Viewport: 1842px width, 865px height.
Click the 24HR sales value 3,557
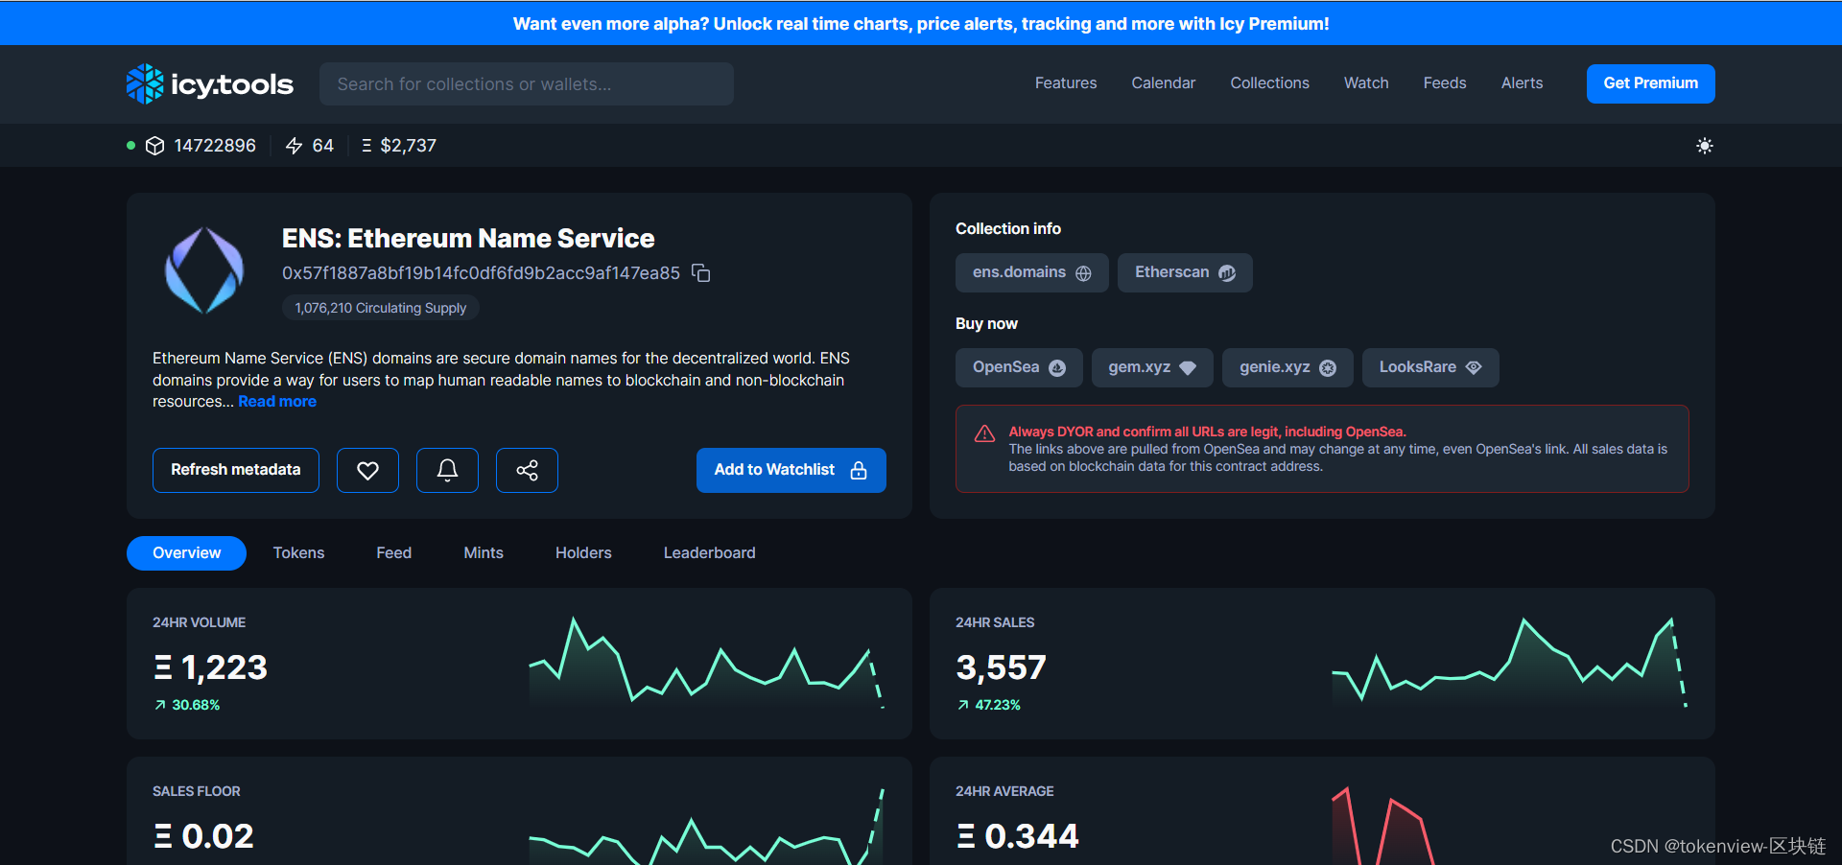click(x=1001, y=667)
